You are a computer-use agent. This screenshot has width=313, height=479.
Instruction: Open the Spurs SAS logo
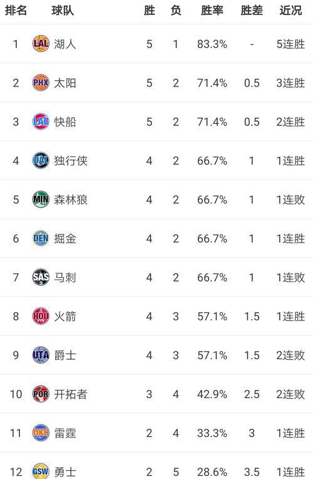[x=41, y=277]
